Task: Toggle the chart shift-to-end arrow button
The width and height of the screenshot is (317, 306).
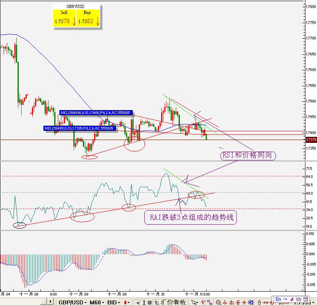Action: [x=137, y=302]
